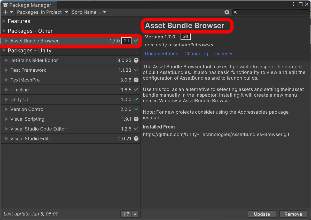Image resolution: width=311 pixels, height=220 pixels.
Task: Open the Sort: Name dropdown
Action: point(89,12)
